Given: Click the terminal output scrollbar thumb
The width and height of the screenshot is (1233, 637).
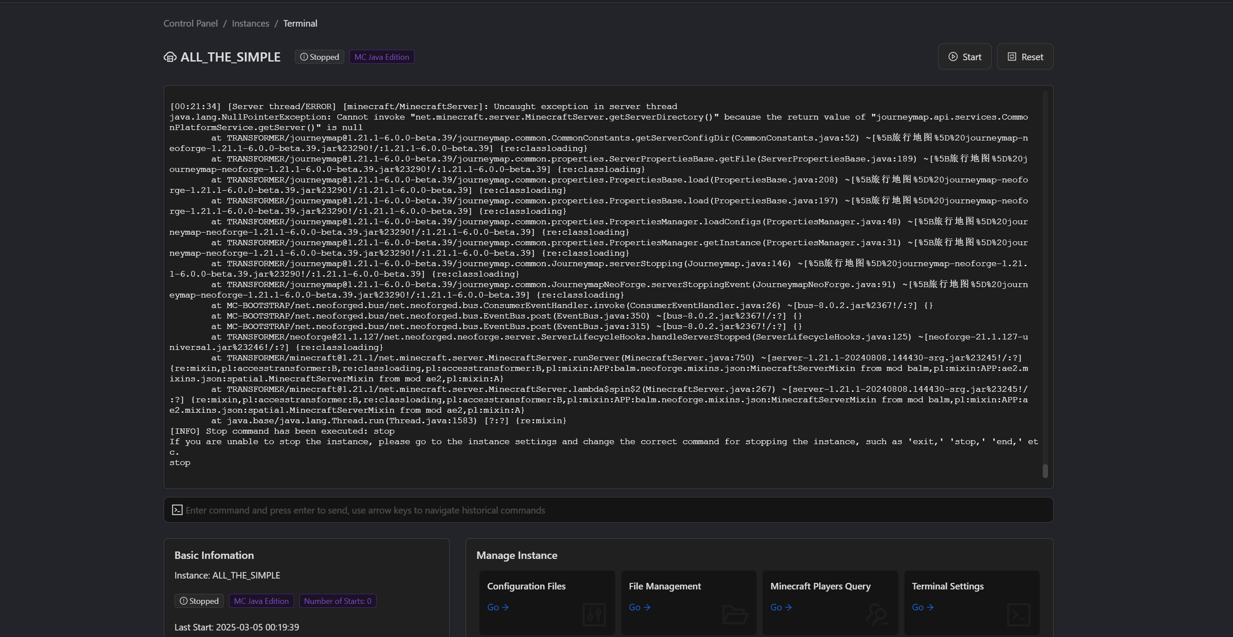Looking at the screenshot, I should 1045,471.
